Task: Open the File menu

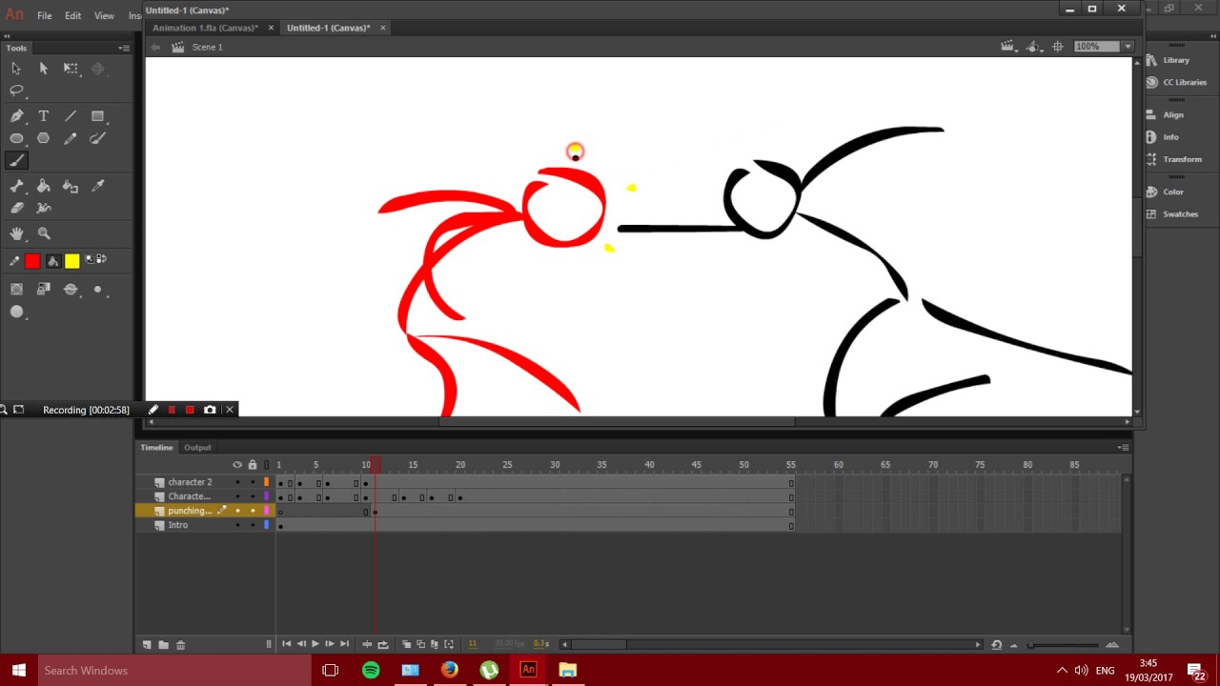Action: (x=44, y=16)
